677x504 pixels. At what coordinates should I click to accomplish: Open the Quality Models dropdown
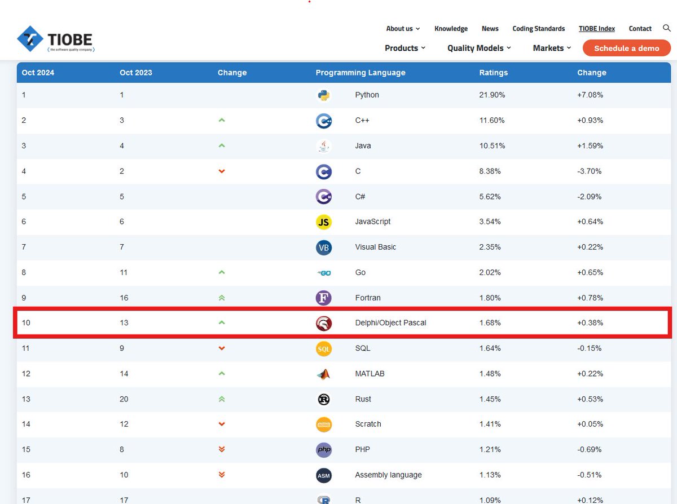pyautogui.click(x=477, y=48)
